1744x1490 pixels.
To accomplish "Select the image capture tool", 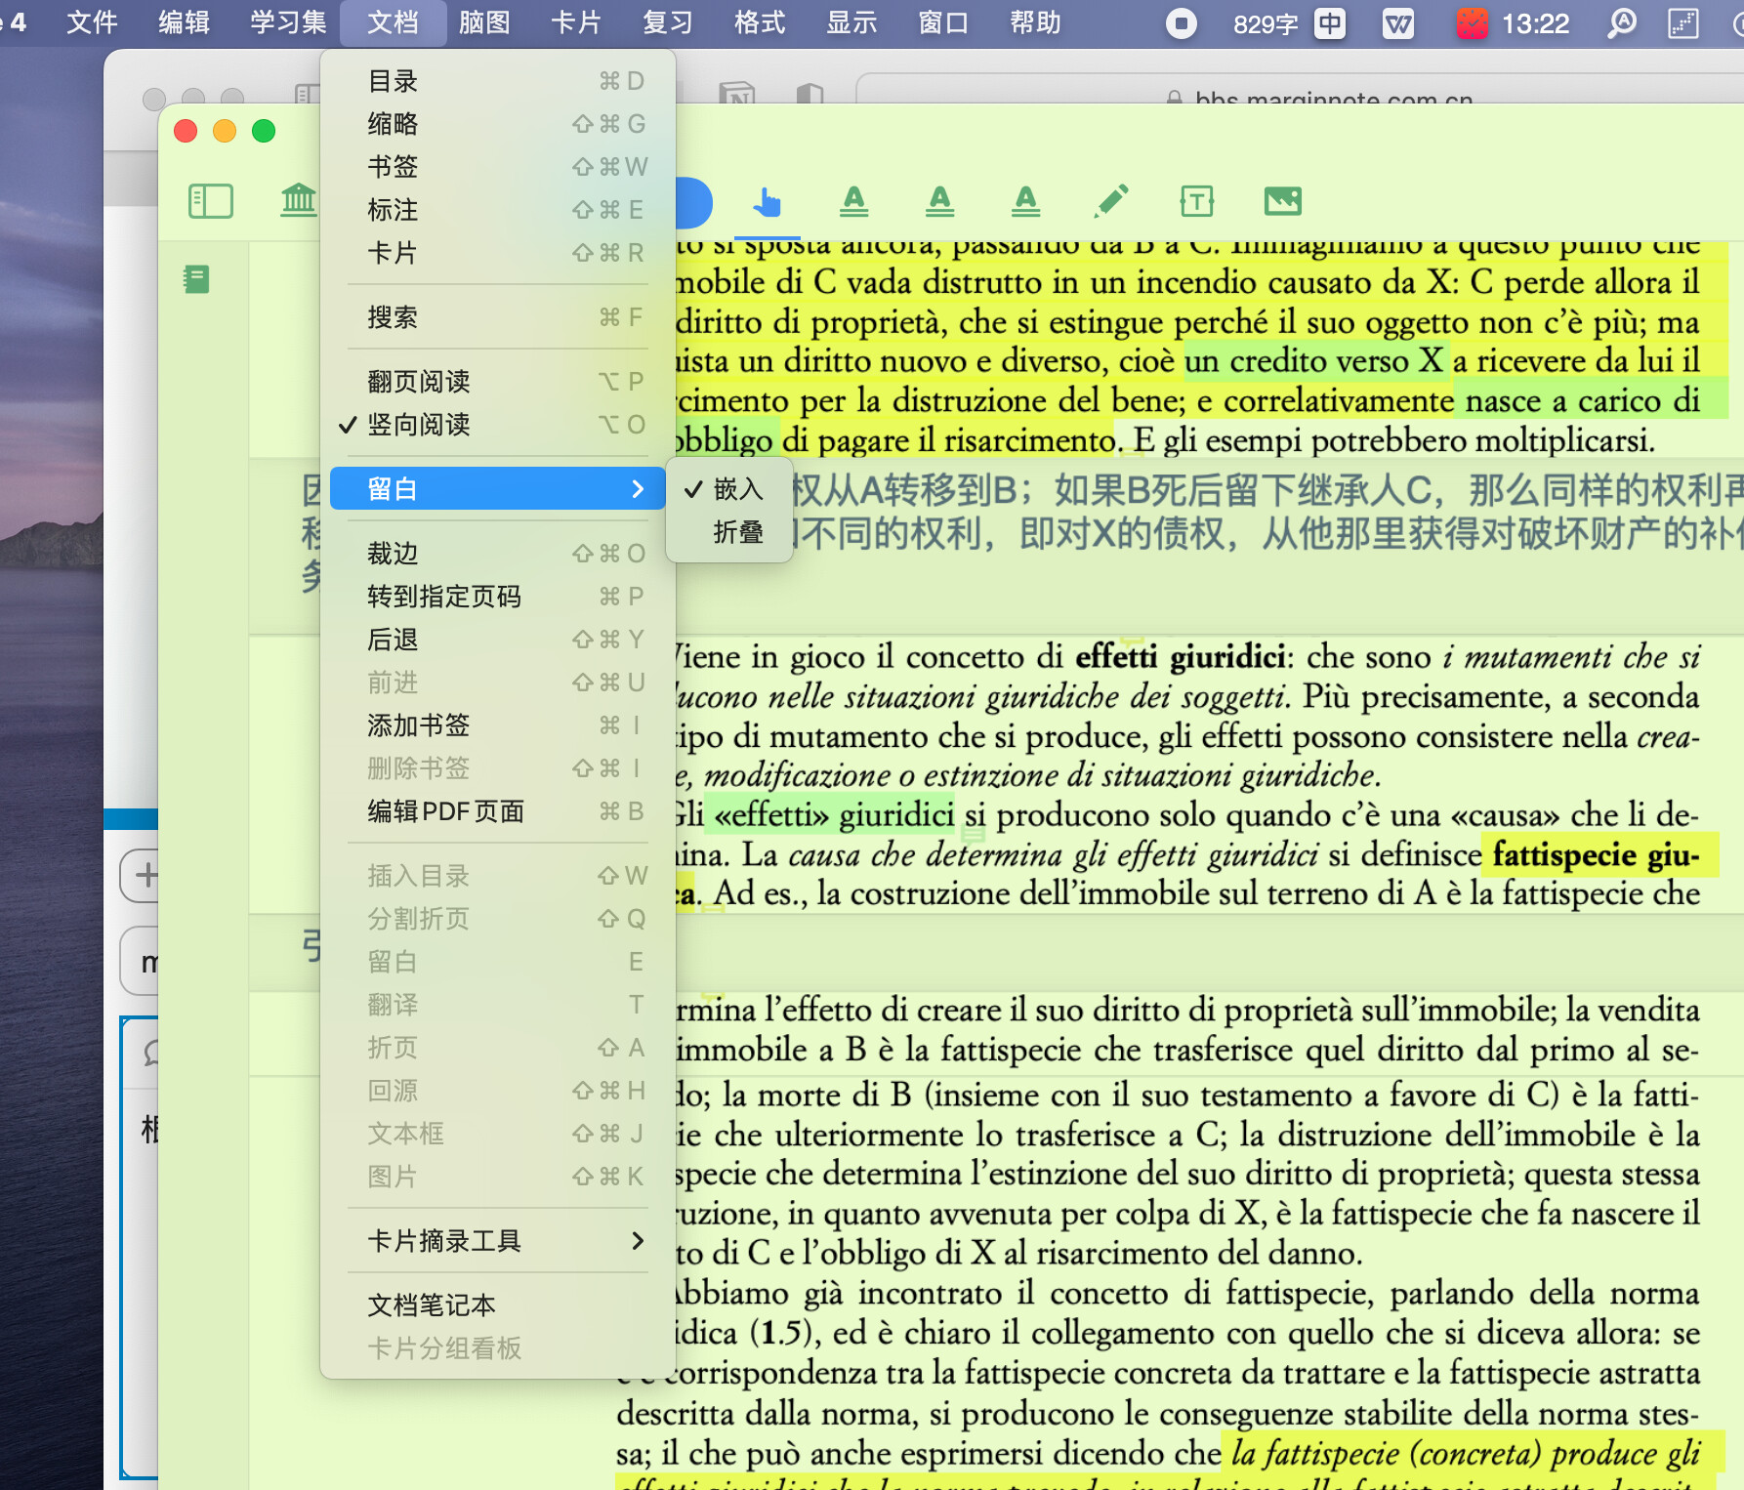I will tap(1282, 201).
